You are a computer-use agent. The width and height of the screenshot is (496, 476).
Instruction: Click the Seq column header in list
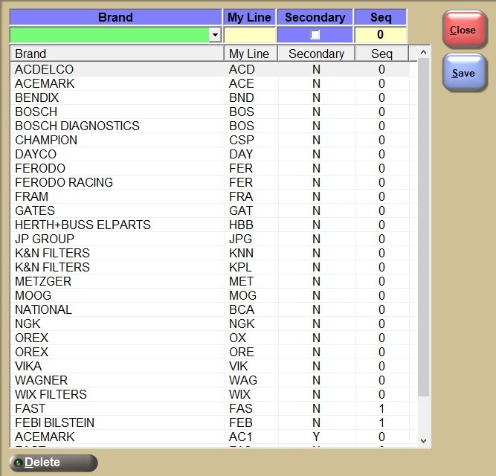tap(381, 54)
